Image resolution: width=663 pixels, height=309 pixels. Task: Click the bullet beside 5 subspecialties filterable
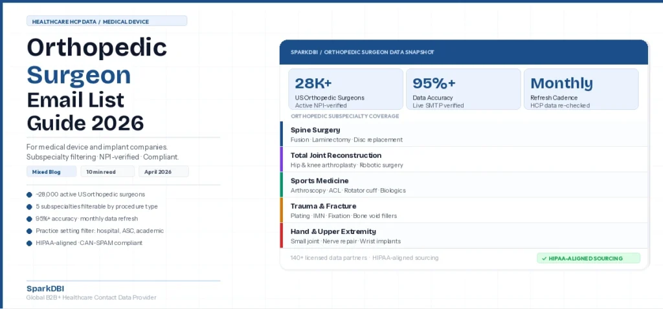click(x=29, y=207)
